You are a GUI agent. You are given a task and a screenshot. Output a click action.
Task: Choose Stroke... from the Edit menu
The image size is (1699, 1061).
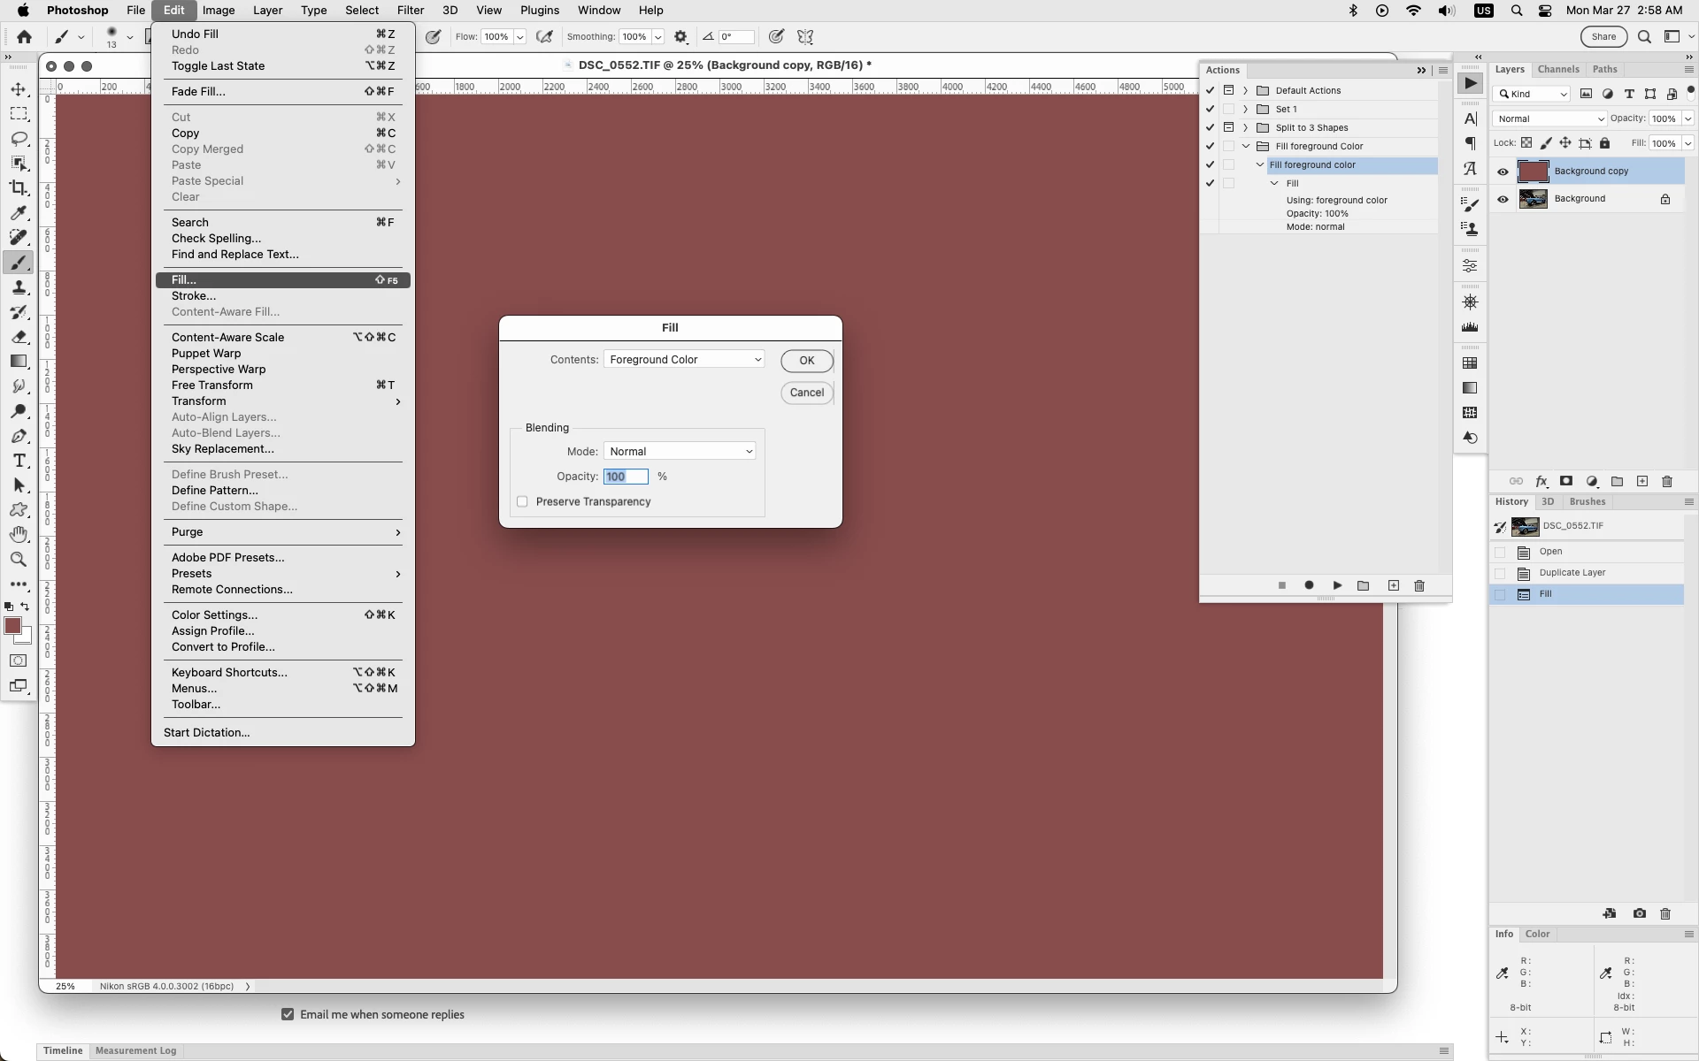point(194,296)
